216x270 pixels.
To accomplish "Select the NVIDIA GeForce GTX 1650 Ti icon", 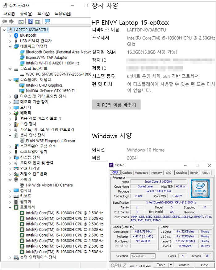I will [x=22, y=91].
